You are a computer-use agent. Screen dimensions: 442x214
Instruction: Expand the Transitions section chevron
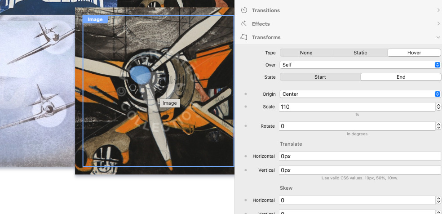click(438, 10)
